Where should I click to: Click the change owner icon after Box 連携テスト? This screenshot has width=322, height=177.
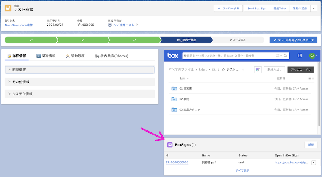click(136, 25)
